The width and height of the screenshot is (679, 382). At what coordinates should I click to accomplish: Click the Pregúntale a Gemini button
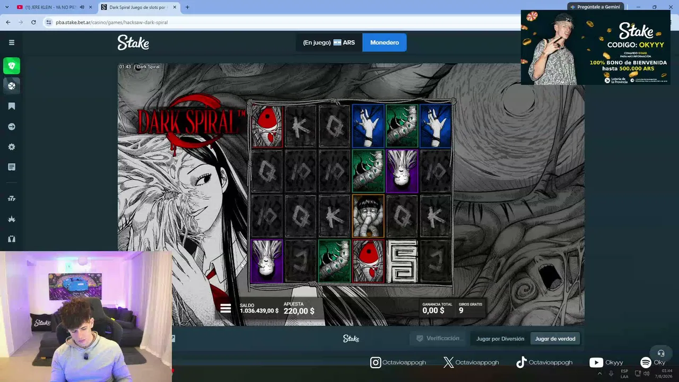pyautogui.click(x=594, y=7)
